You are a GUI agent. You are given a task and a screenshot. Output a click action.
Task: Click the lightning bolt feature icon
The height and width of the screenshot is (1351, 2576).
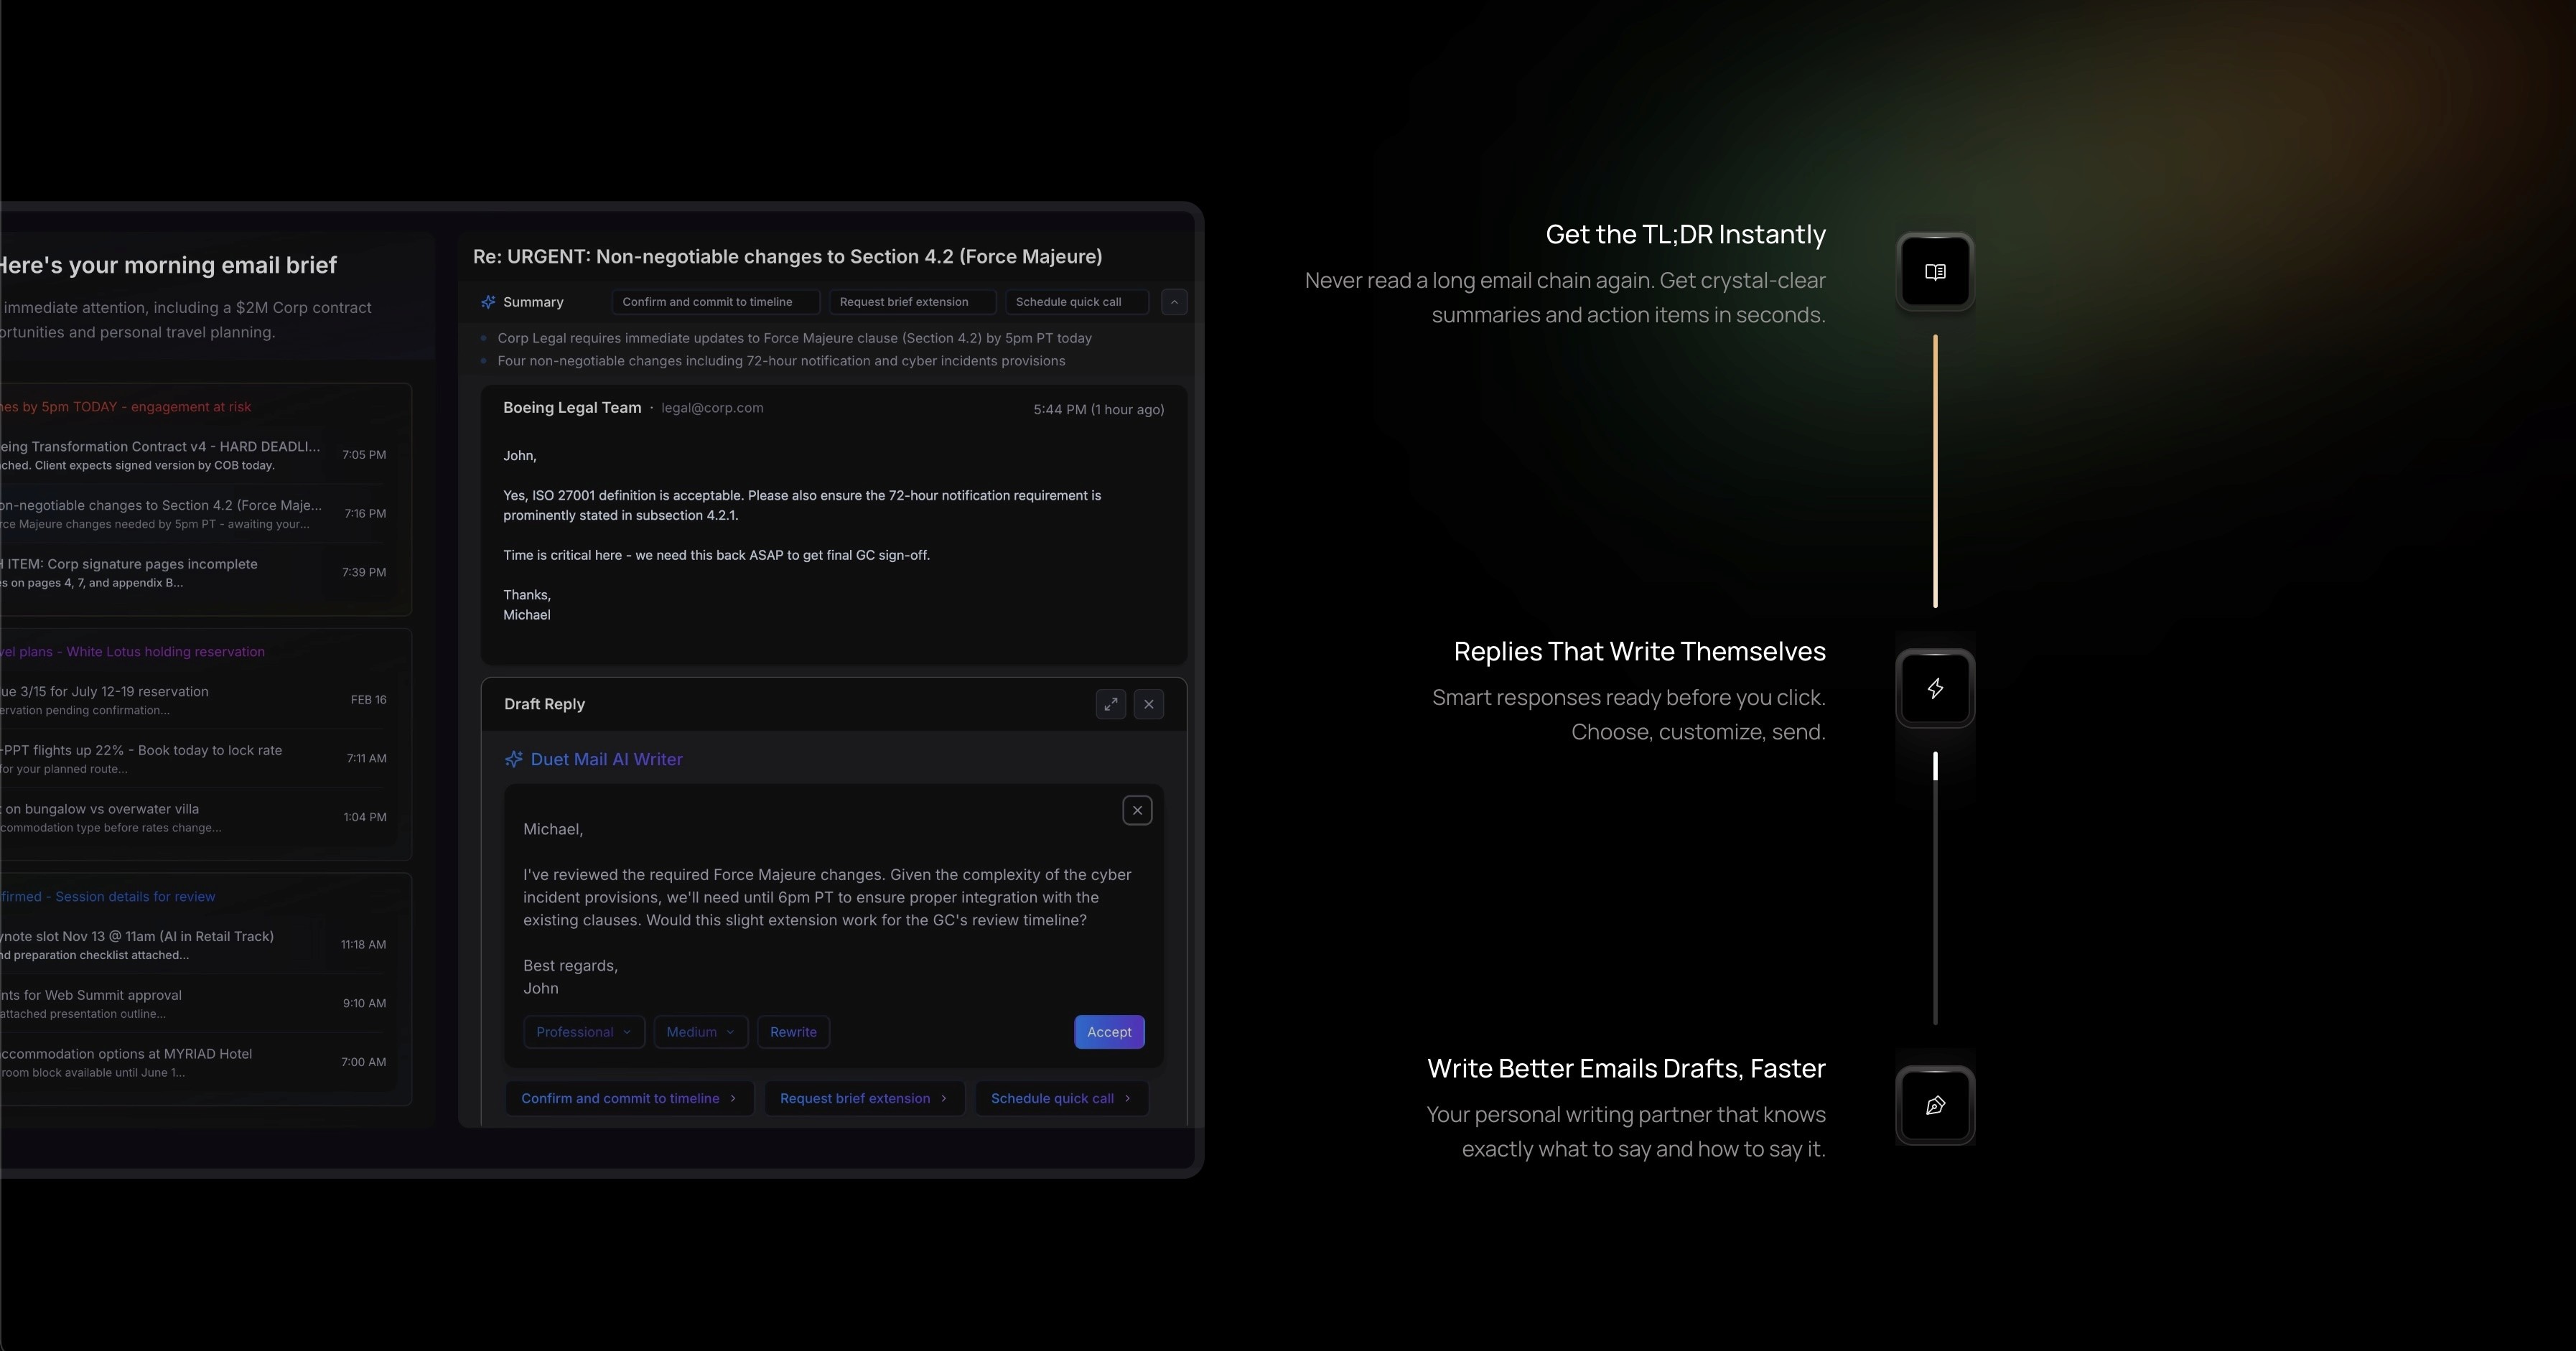(1934, 689)
